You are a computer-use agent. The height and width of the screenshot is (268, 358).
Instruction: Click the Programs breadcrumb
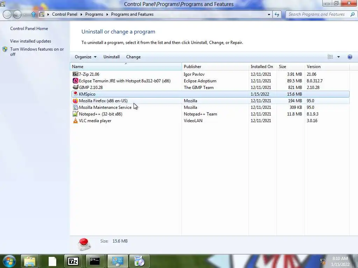(94, 14)
